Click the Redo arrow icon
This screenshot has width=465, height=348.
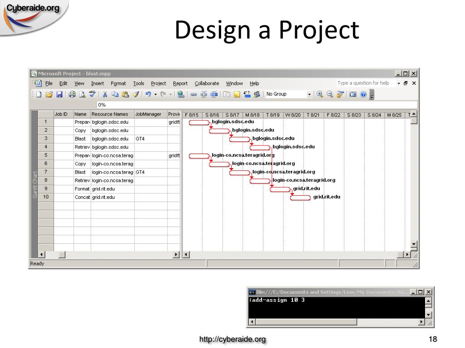pos(163,94)
